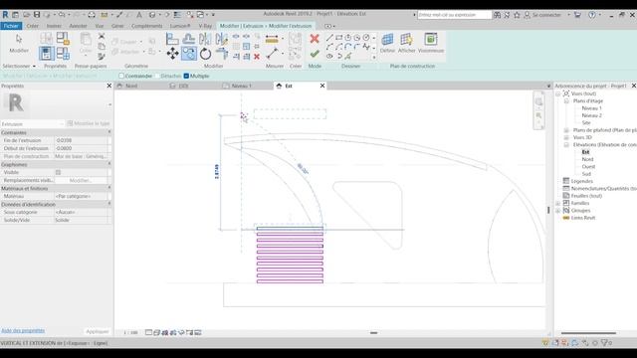
Task: Open the Insérer ribbon tab
Action: (x=54, y=26)
